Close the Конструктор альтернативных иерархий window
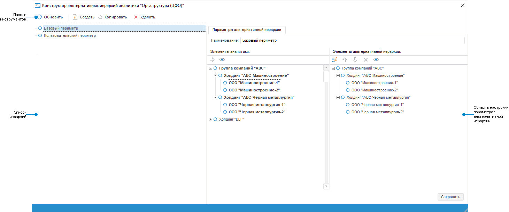Screen dimensions: 509x212 [463, 5]
